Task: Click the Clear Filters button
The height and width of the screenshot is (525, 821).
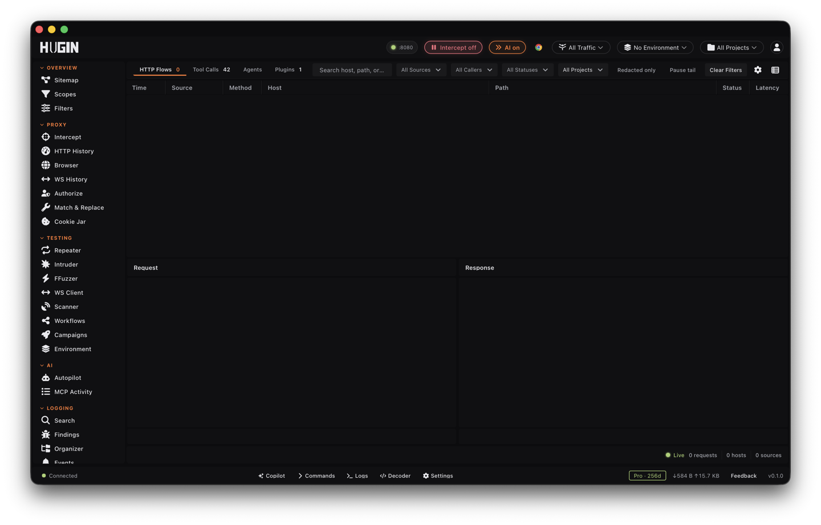Action: point(726,70)
